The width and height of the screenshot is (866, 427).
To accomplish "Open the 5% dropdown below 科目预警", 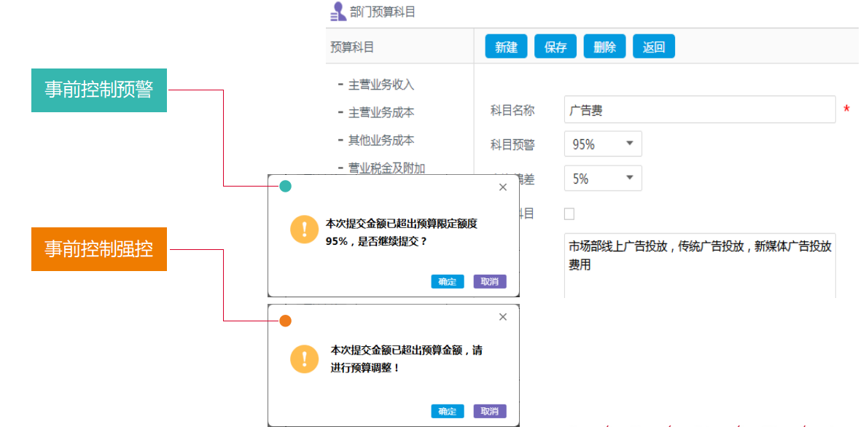I will pyautogui.click(x=603, y=179).
